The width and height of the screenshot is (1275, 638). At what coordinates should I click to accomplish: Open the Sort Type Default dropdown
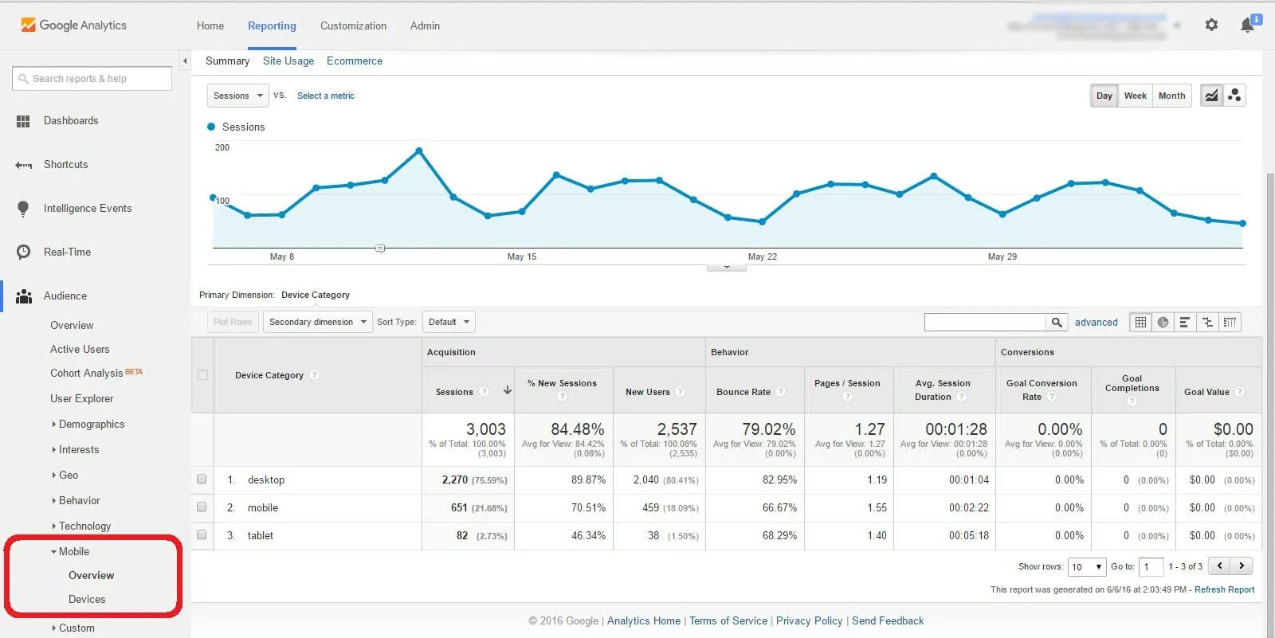449,322
